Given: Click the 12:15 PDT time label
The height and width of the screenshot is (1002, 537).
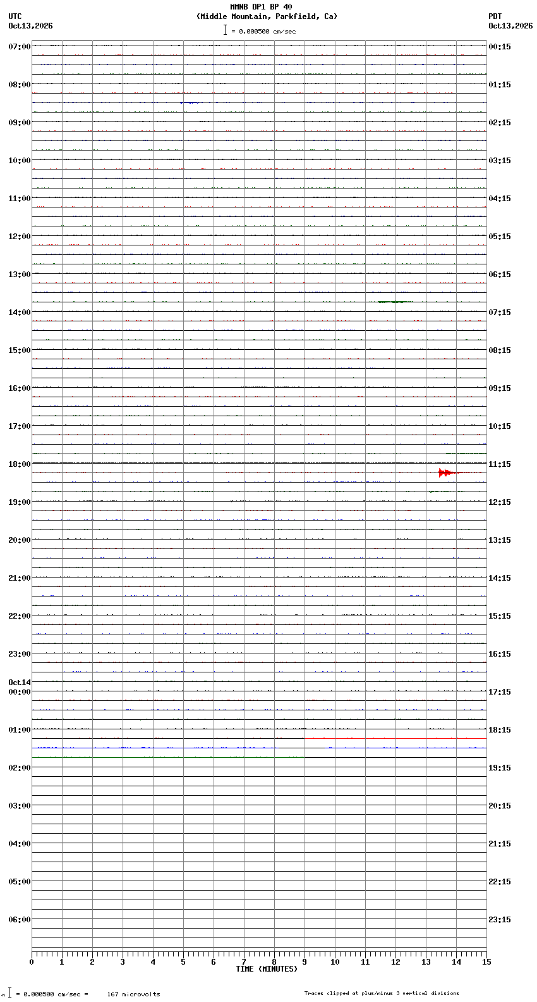Looking at the screenshot, I should coord(500,502).
